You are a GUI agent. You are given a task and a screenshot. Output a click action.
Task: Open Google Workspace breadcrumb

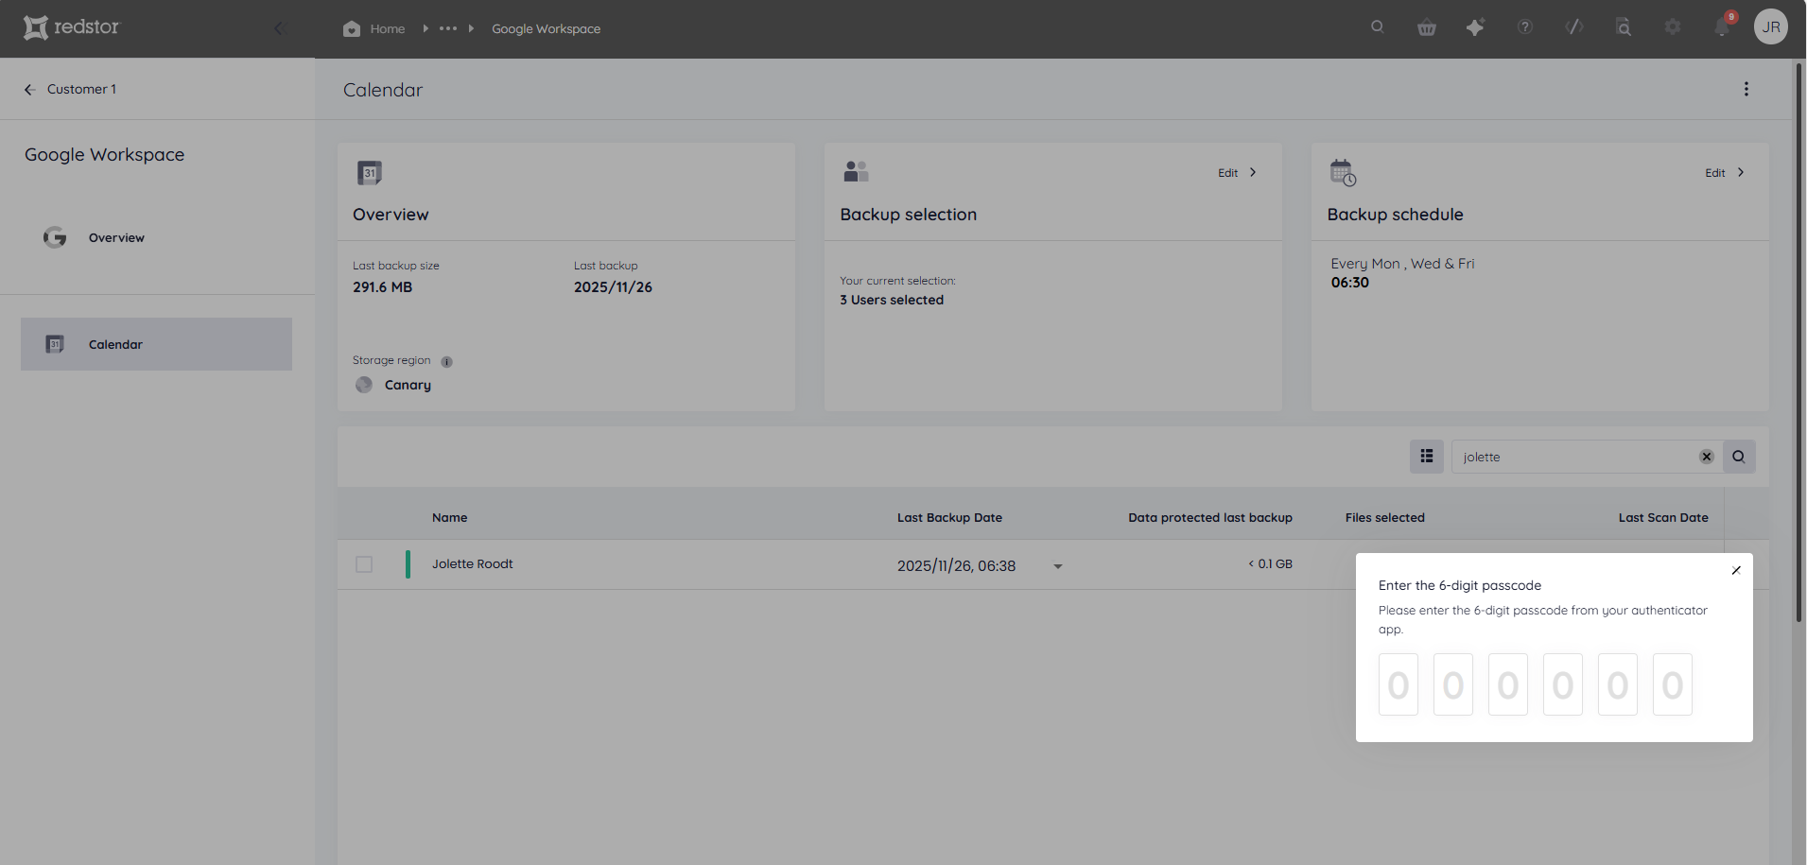pos(546,28)
